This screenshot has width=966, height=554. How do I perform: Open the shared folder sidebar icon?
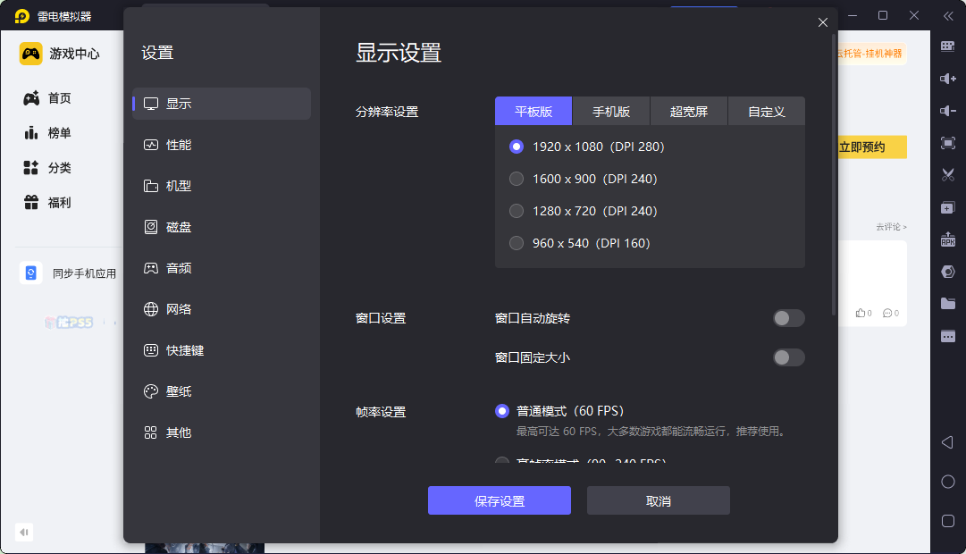pos(948,303)
